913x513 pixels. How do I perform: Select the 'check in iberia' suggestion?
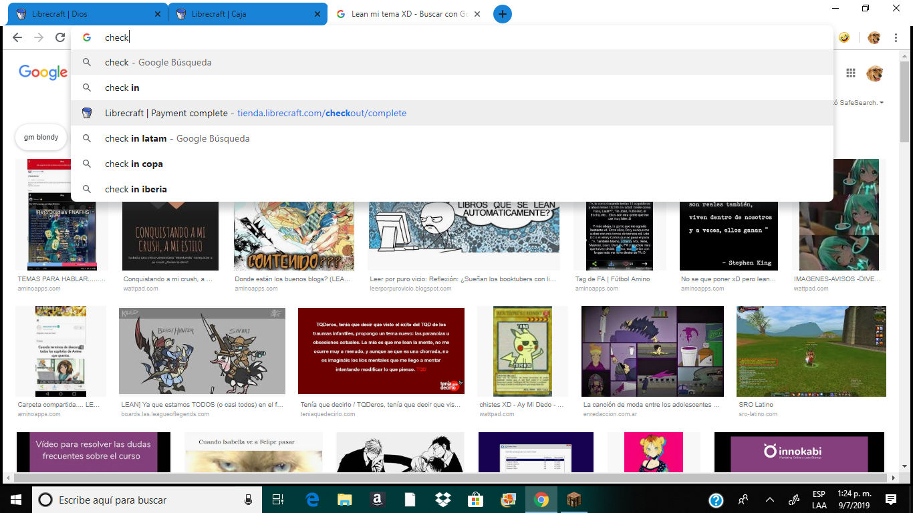pos(452,189)
